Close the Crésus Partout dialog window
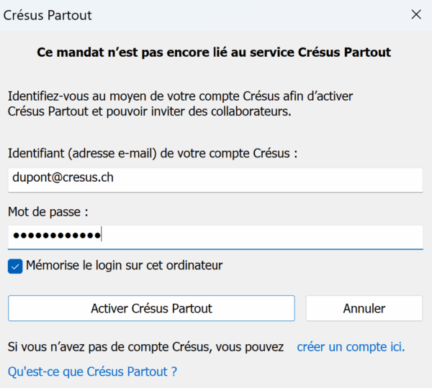 415,15
